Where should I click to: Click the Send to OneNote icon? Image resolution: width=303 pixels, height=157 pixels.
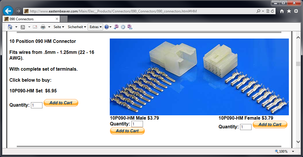tap(116, 27)
